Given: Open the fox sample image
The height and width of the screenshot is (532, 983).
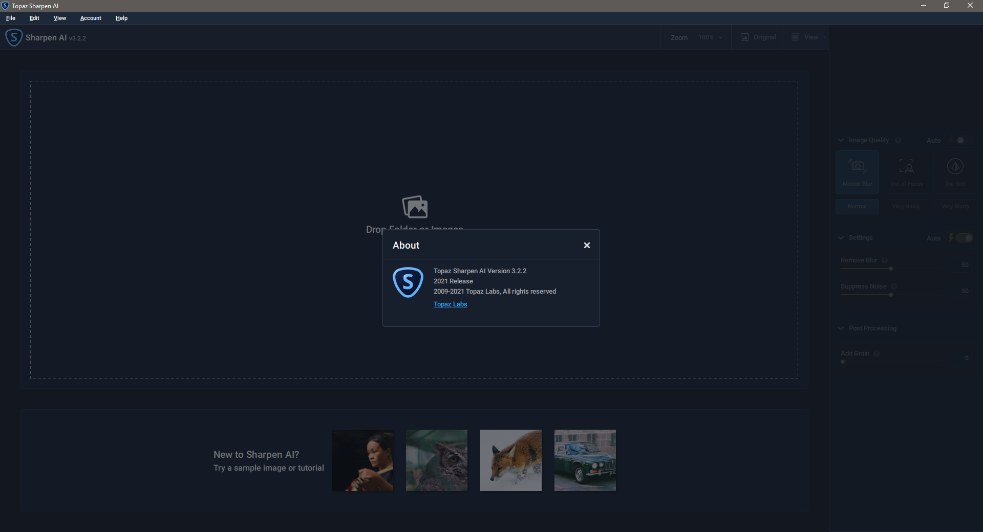Looking at the screenshot, I should click(511, 460).
